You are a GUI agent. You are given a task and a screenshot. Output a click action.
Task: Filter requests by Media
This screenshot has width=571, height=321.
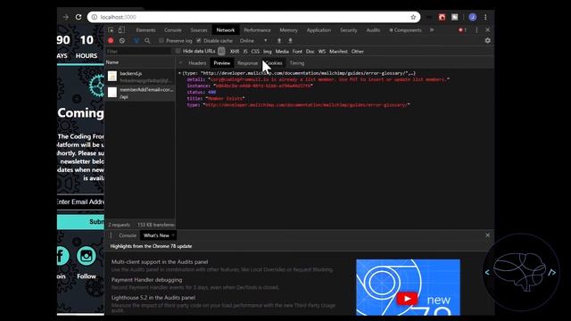tap(282, 52)
